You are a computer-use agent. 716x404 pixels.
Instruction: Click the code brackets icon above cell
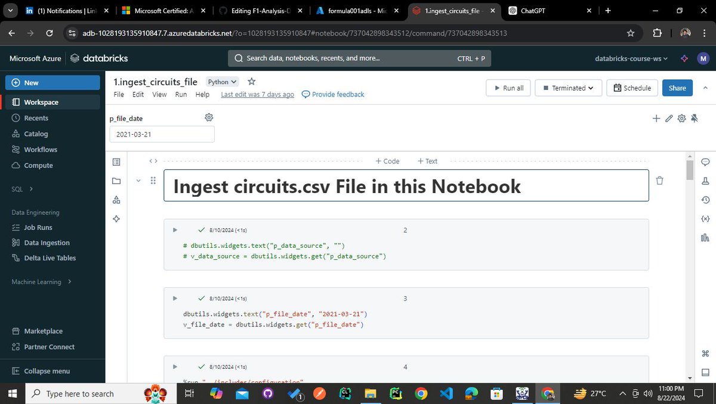[x=153, y=161]
